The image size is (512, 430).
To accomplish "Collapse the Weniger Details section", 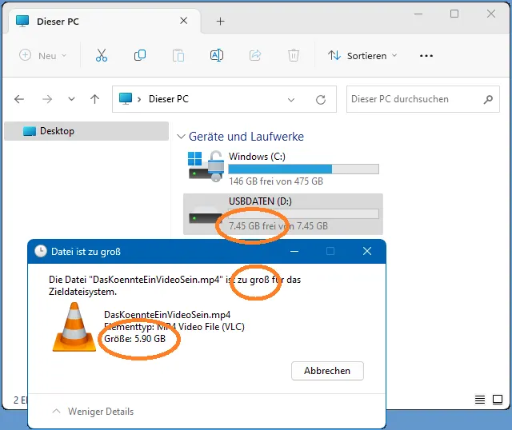I will click(x=93, y=412).
